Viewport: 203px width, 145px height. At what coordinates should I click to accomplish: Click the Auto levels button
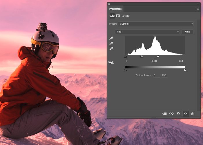point(187,32)
